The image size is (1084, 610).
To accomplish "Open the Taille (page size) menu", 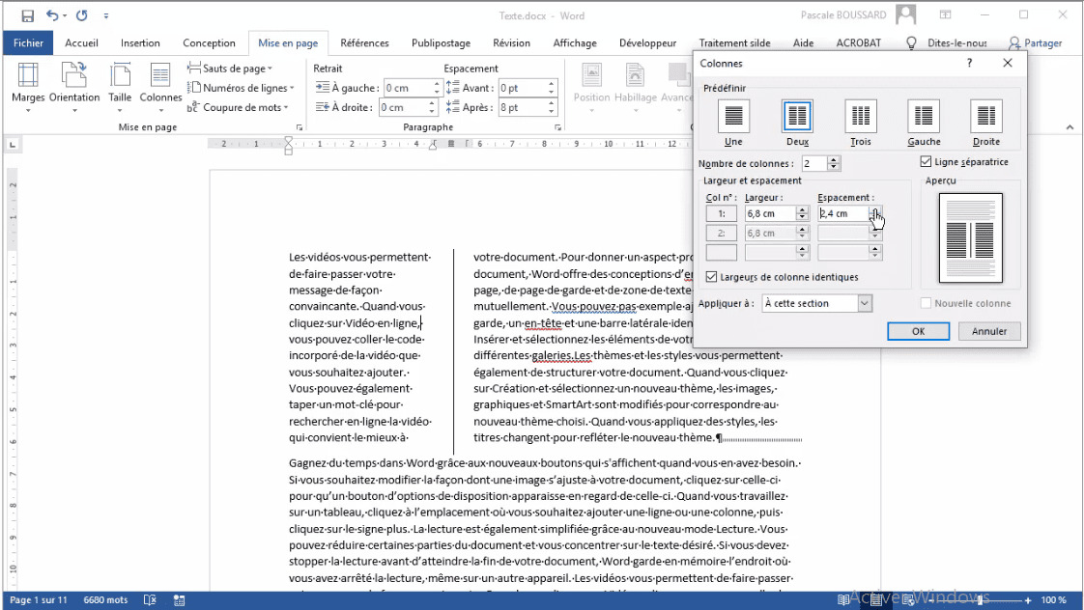I will tap(120, 87).
